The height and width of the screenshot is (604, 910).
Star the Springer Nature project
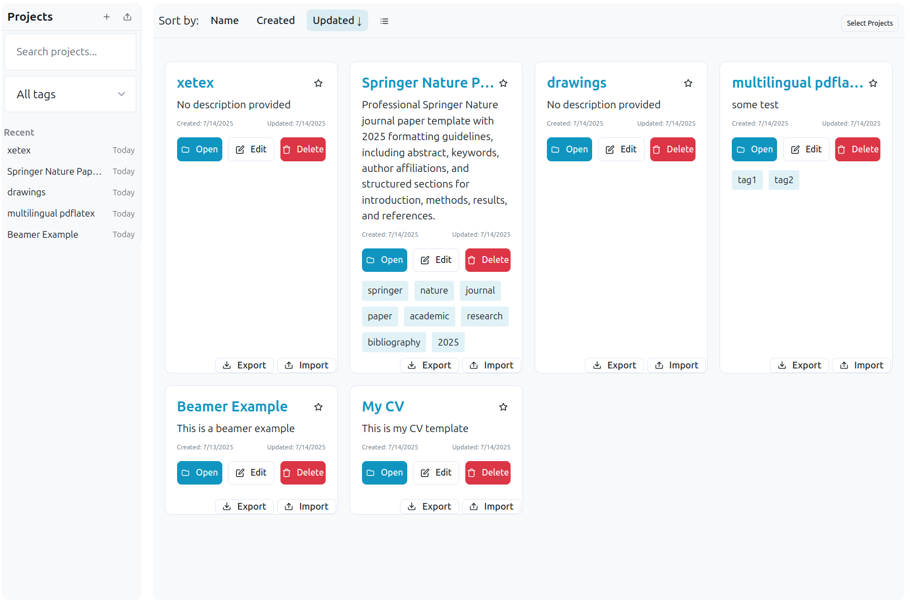tap(503, 83)
